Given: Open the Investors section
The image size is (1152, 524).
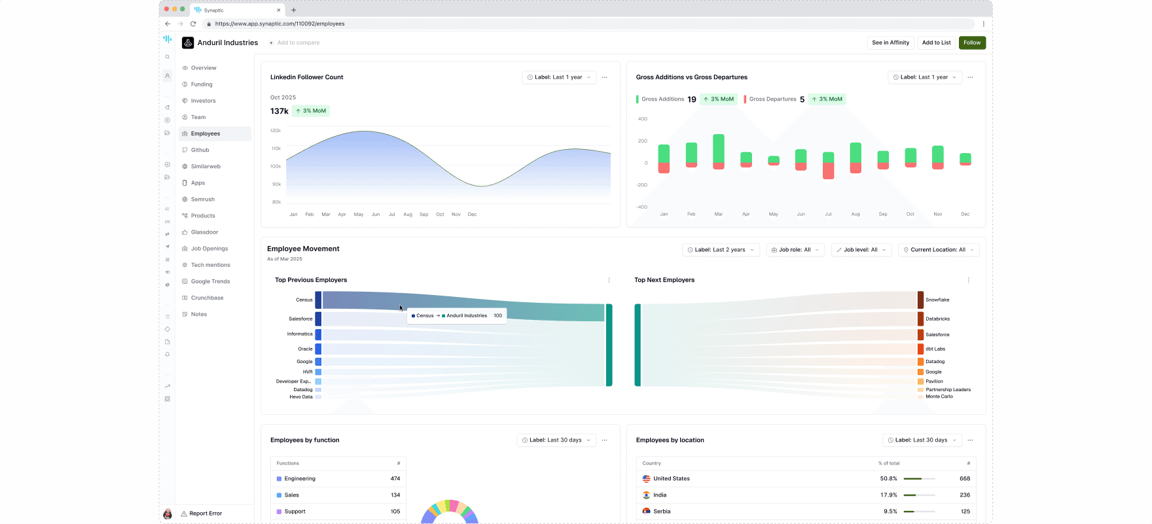Looking at the screenshot, I should pos(215,101).
